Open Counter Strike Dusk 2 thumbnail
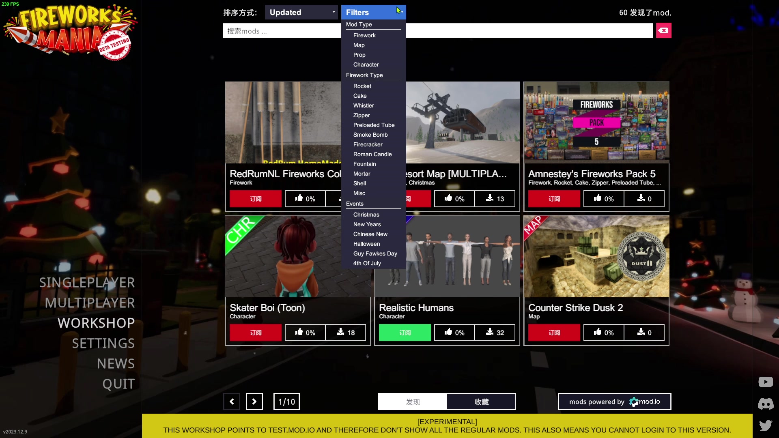Image resolution: width=779 pixels, height=438 pixels. [596, 256]
